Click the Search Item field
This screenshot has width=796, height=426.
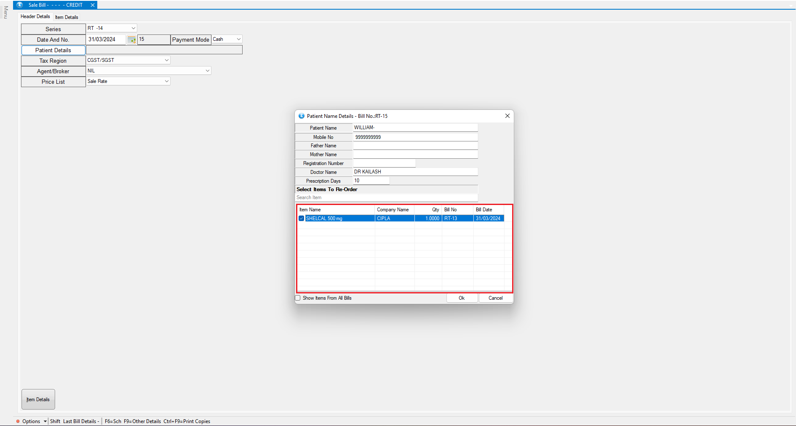(386, 197)
